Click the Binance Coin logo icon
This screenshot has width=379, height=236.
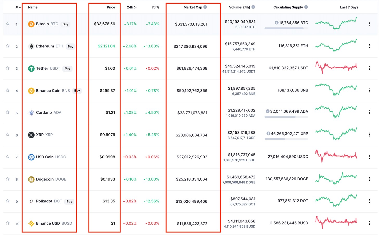31,91
